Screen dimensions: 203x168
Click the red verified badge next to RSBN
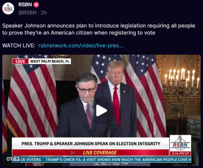coord(36,5)
